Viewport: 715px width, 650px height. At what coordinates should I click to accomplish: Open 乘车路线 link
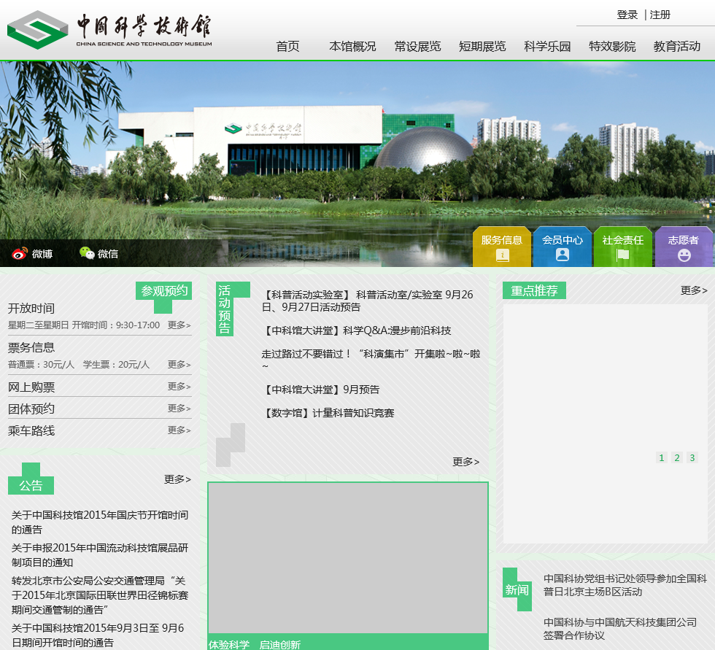(31, 430)
